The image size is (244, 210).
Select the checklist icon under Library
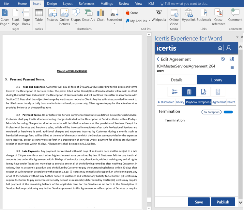pyautogui.click(x=175, y=92)
